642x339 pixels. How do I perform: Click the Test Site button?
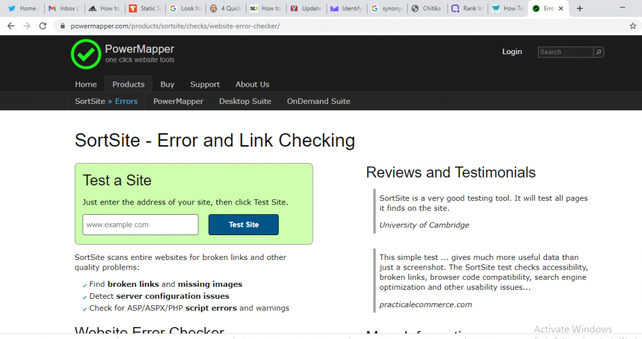click(x=244, y=224)
